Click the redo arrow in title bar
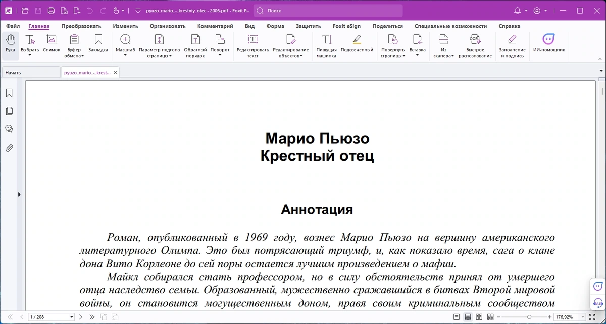The image size is (606, 324). coord(103,11)
